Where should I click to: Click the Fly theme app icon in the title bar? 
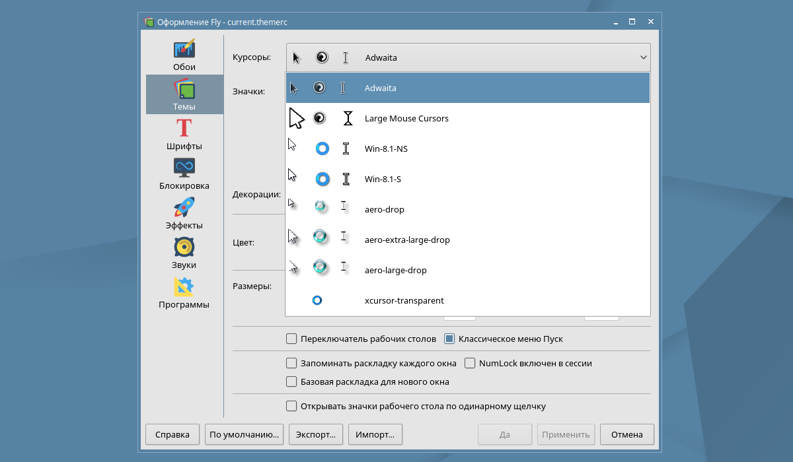(x=149, y=22)
